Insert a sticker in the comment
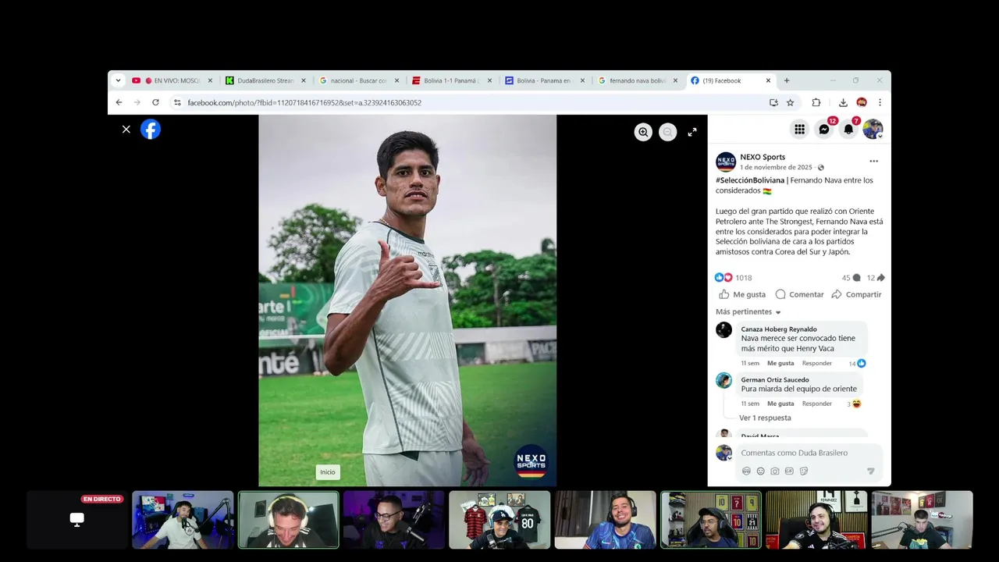This screenshot has width=999, height=562. (x=804, y=471)
